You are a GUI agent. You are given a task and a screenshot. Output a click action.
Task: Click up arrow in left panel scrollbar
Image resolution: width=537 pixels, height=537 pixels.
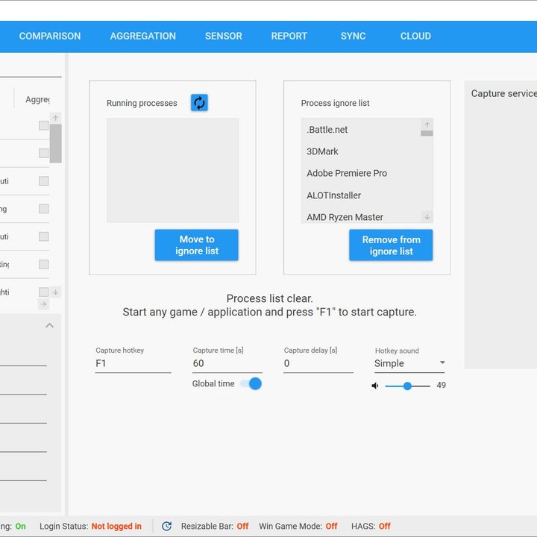(55, 118)
